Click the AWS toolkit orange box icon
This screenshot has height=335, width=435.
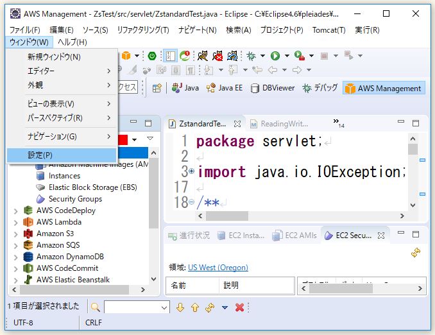126,56
